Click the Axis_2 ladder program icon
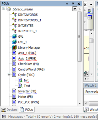This screenshot has height=120, width=98. tap(14, 58)
